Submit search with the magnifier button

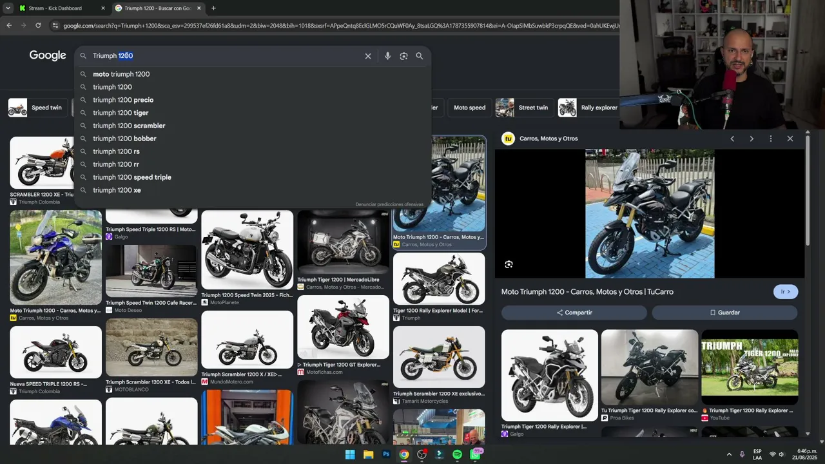coord(420,56)
